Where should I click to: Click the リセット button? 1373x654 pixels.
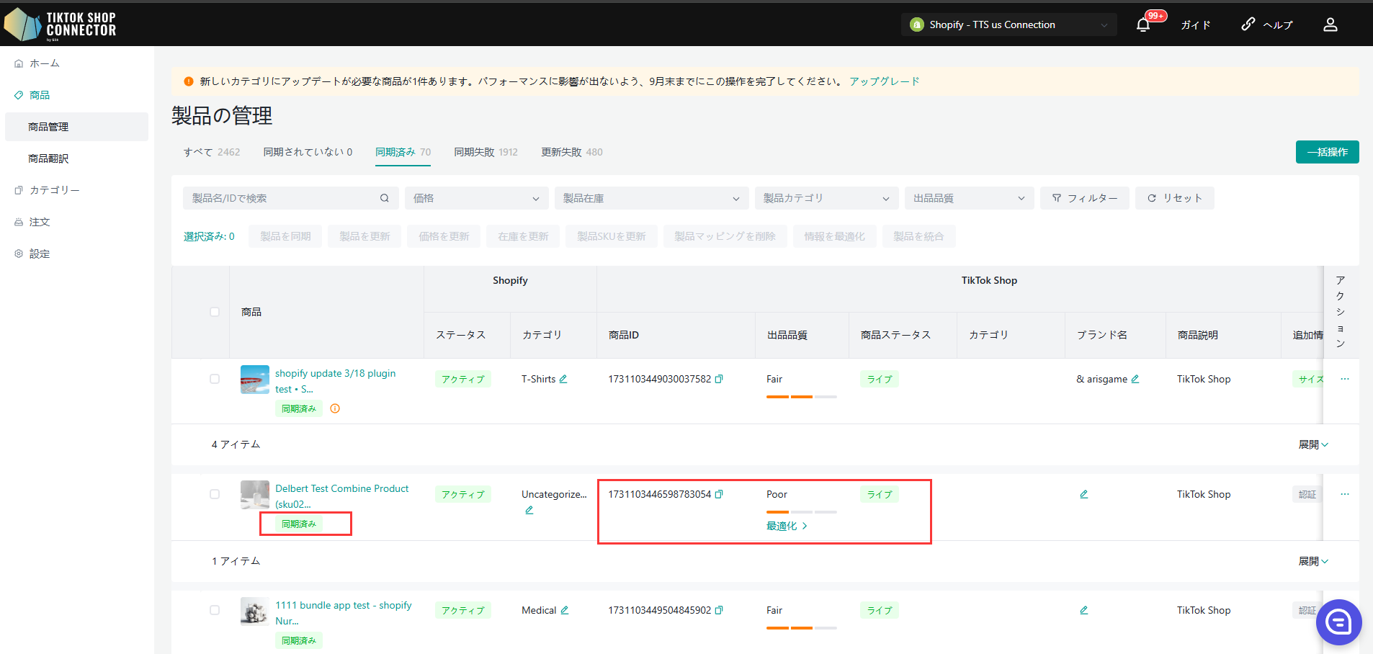1174,198
